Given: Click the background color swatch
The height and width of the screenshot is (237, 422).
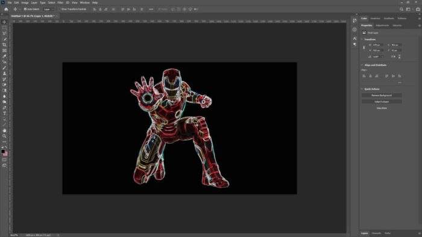Looking at the screenshot, I should 5,154.
